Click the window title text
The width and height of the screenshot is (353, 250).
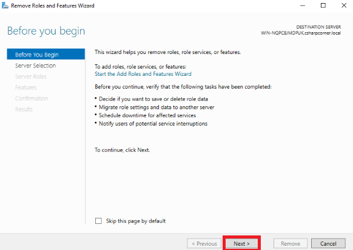pyautogui.click(x=52, y=5)
